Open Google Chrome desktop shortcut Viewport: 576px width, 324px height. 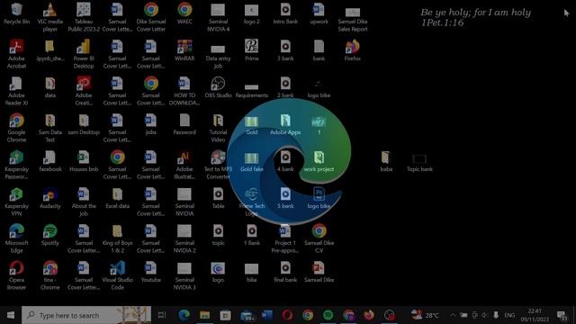coord(16,128)
